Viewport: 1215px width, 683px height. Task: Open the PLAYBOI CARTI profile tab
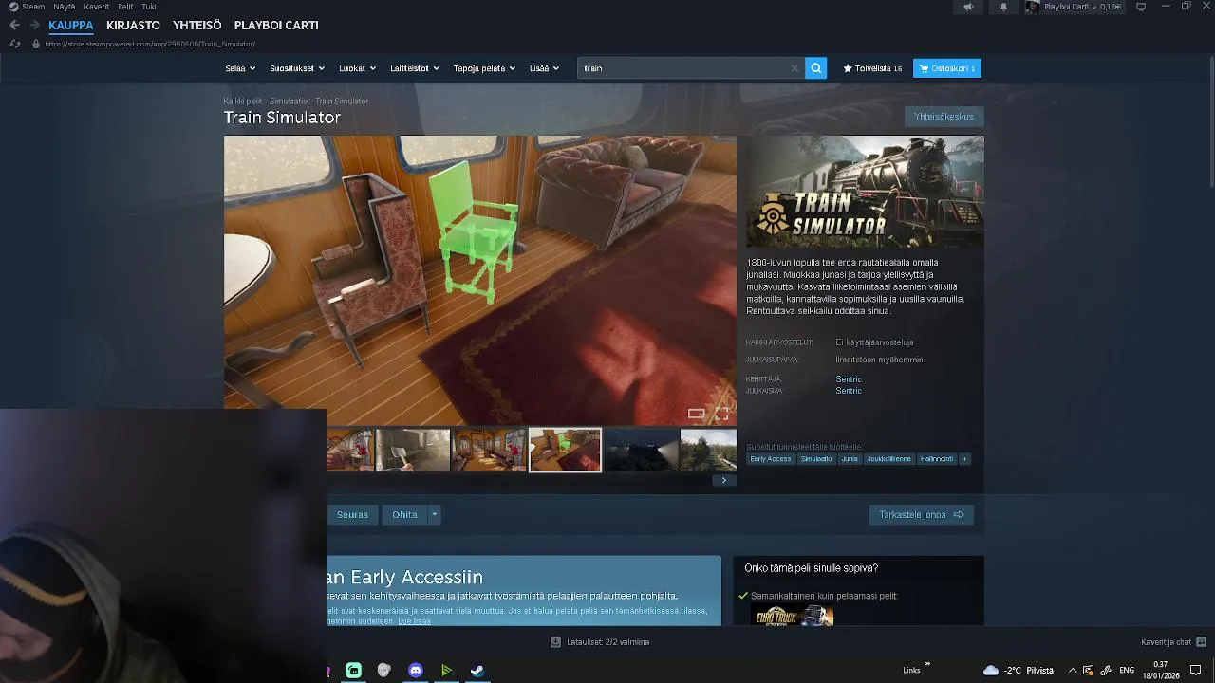pos(276,26)
